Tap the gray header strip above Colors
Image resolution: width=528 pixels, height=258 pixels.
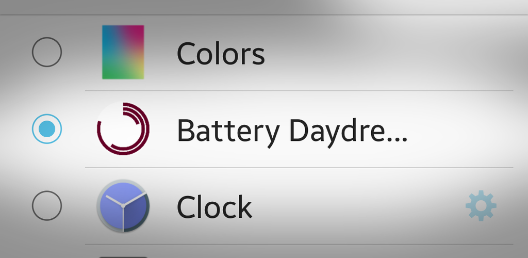[264, 7]
